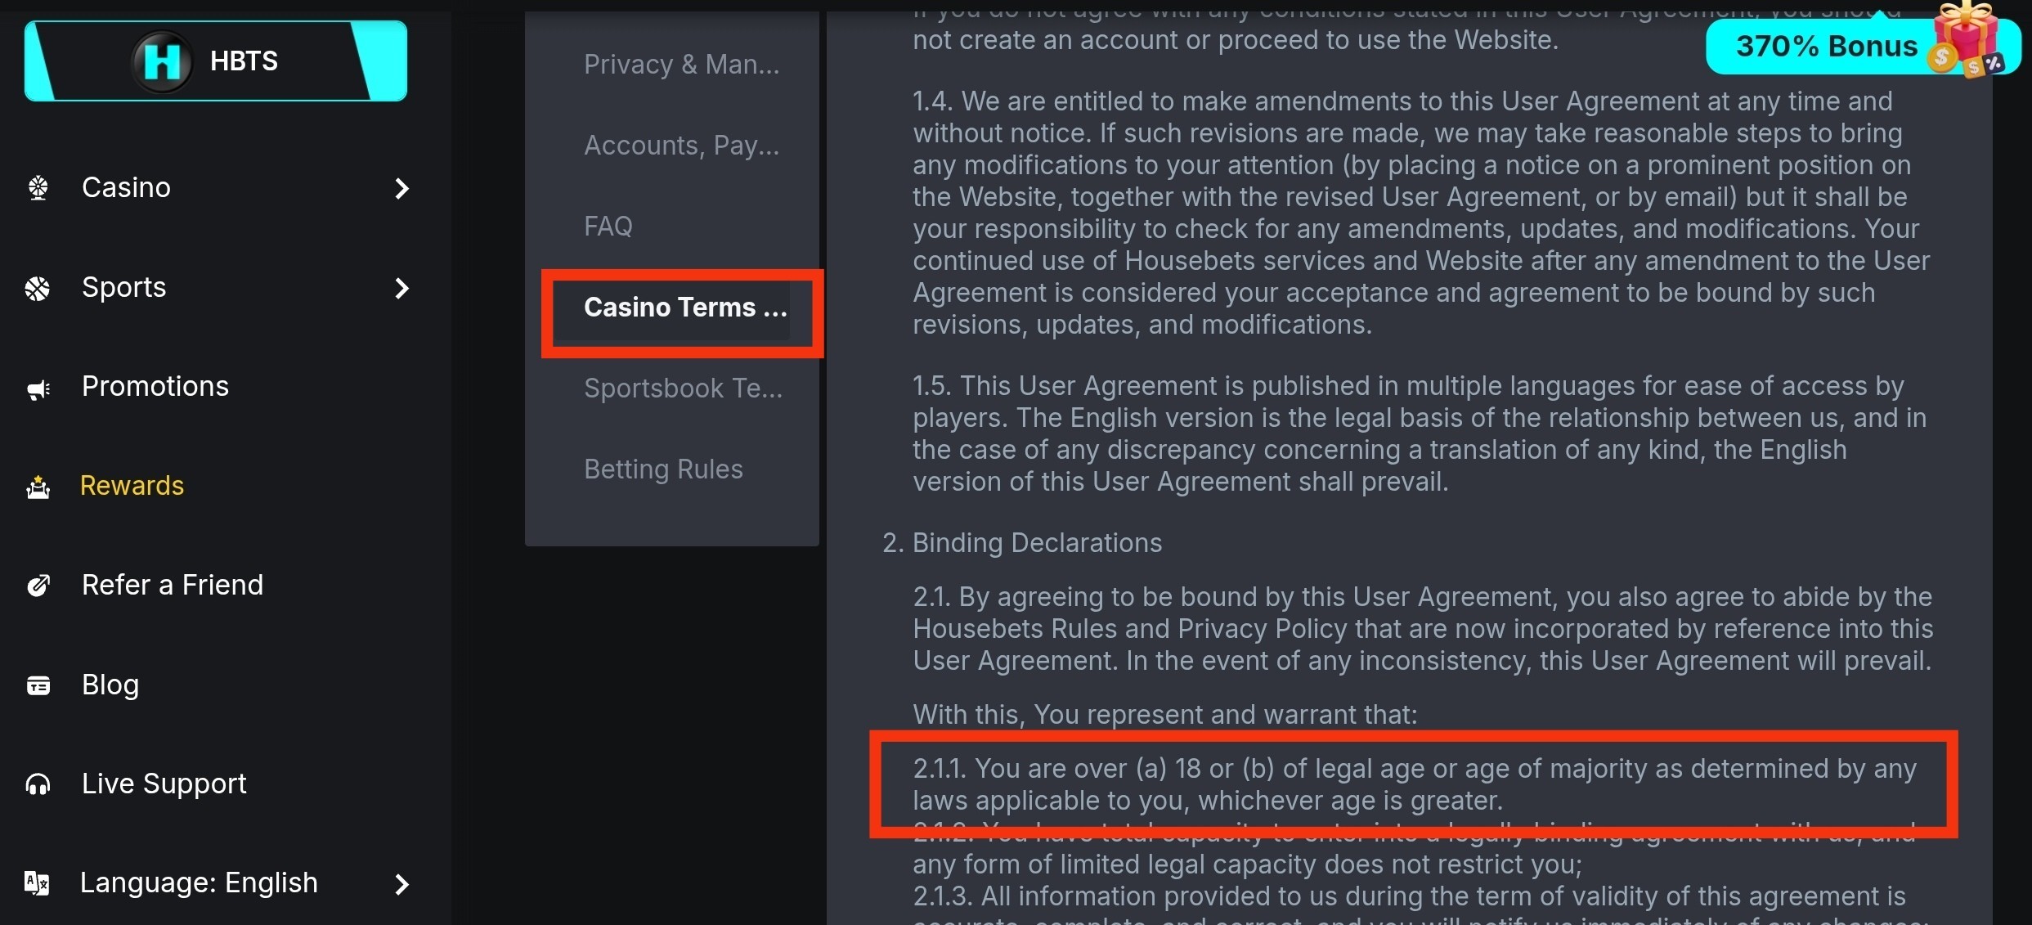Expand the Sports submenu chevron
Image resolution: width=2032 pixels, height=925 pixels.
[401, 288]
